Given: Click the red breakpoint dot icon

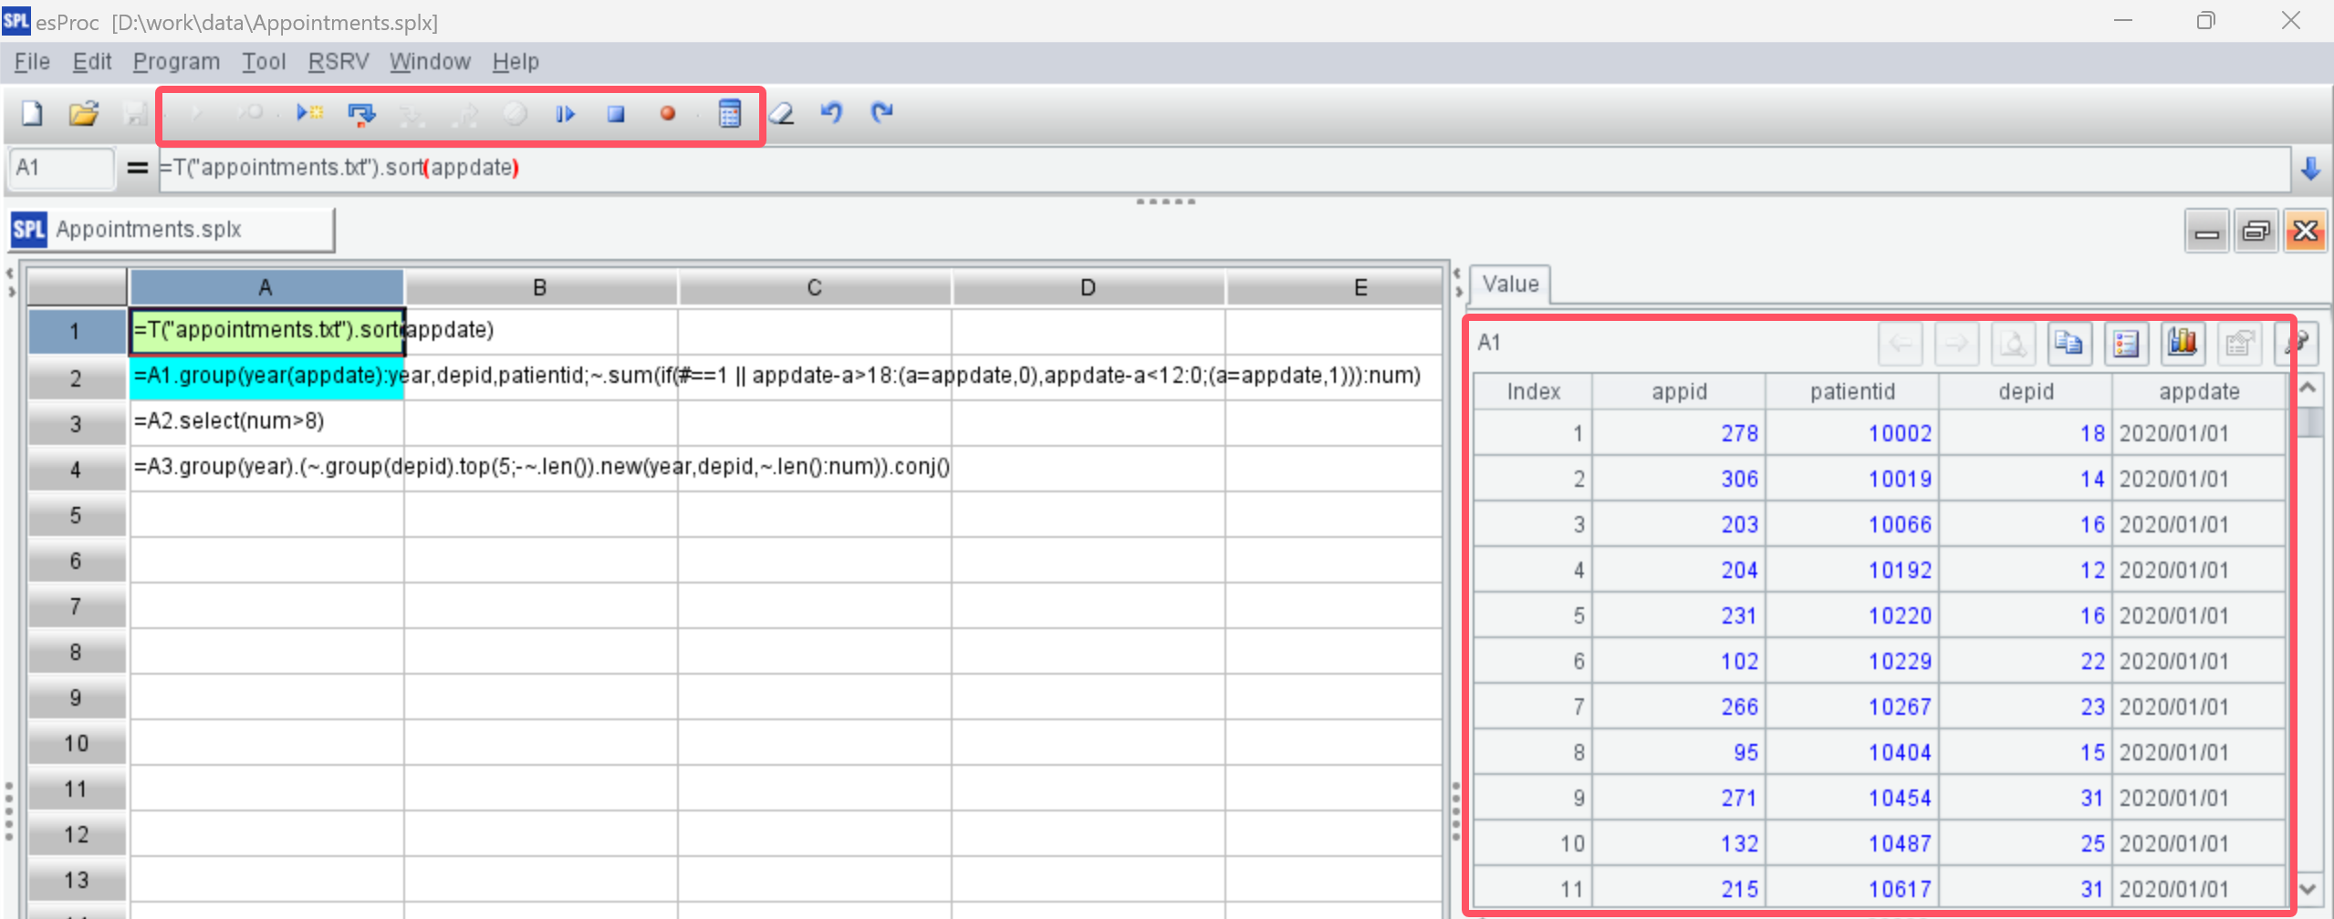Looking at the screenshot, I should click(667, 114).
